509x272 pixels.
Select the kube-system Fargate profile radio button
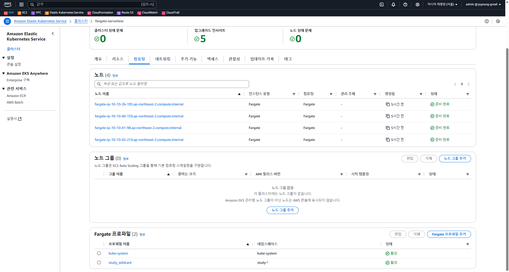(x=99, y=253)
